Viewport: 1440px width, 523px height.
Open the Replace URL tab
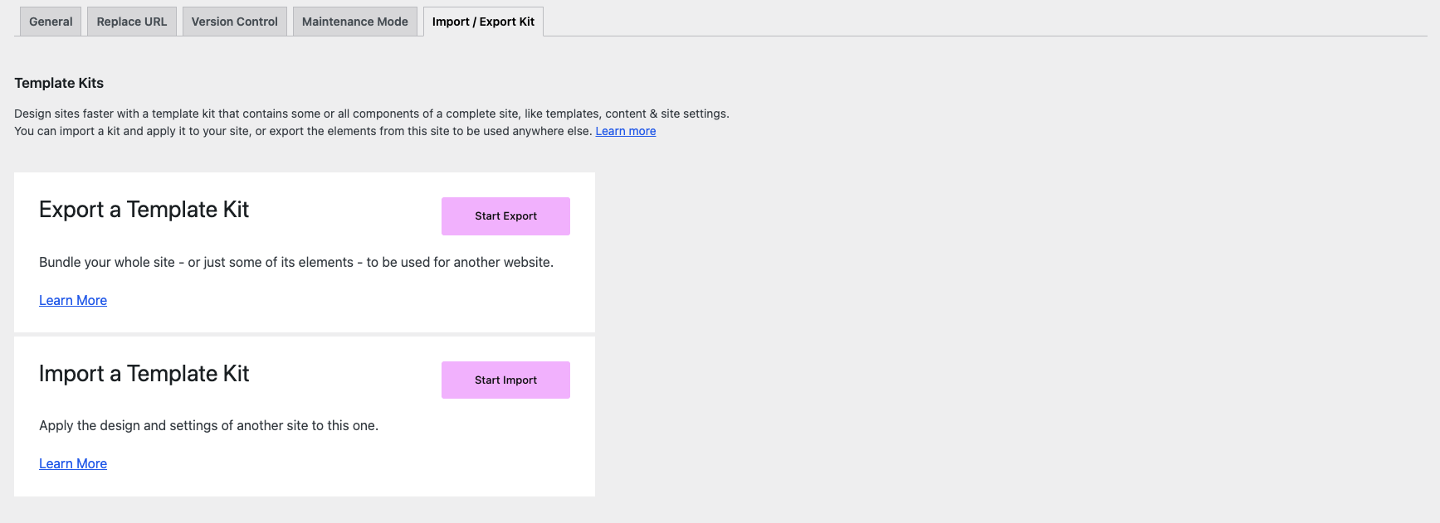tap(132, 22)
